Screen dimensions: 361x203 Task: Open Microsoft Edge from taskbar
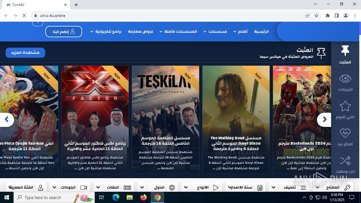click(116, 197)
